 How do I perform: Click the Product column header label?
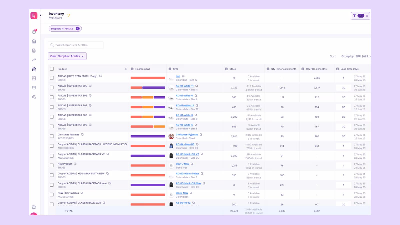tap(62, 69)
